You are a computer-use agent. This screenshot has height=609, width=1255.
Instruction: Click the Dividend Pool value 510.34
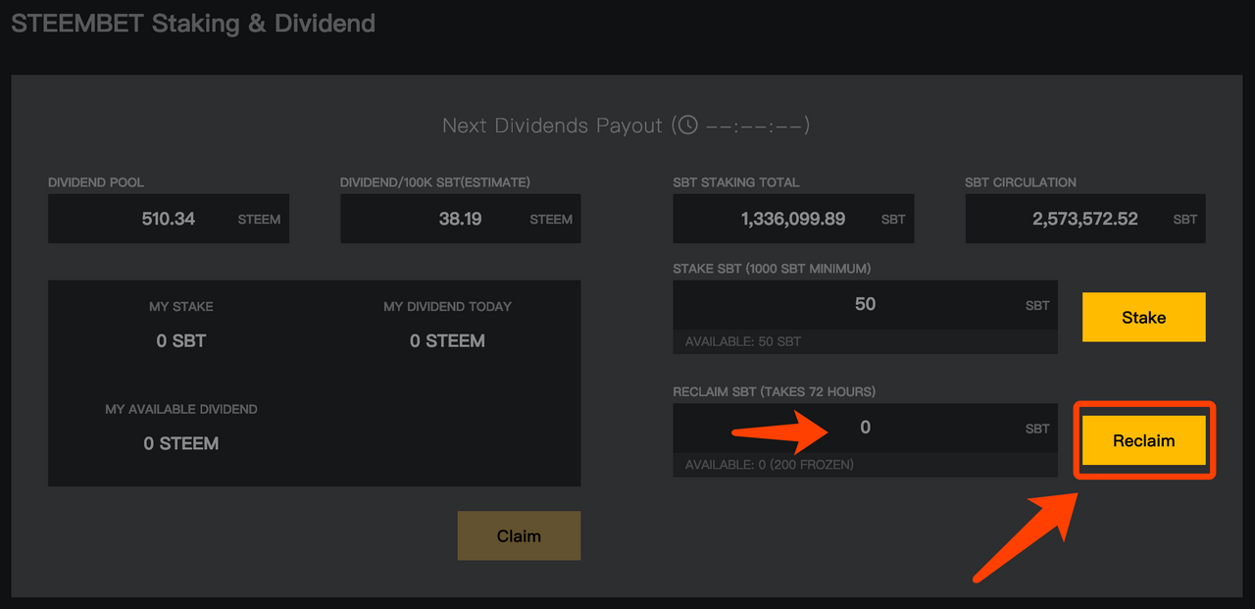point(169,219)
